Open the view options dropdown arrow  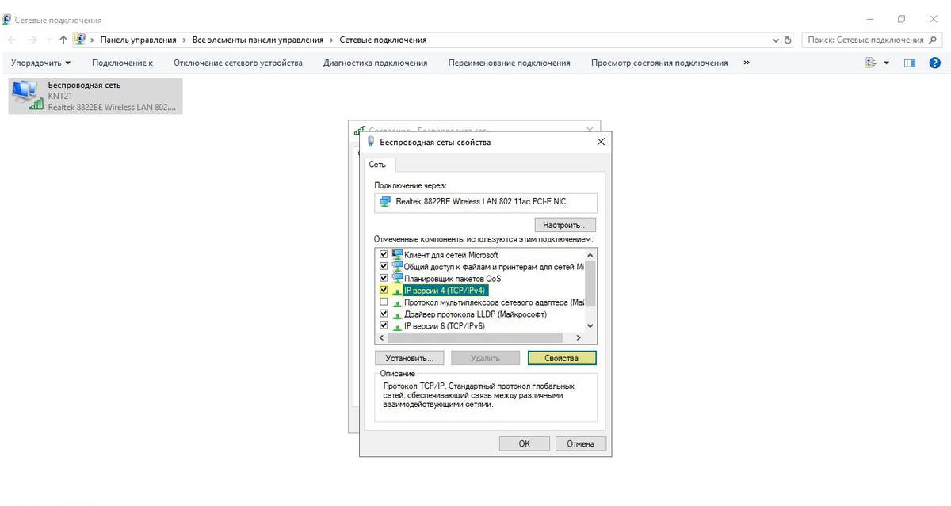pos(887,63)
